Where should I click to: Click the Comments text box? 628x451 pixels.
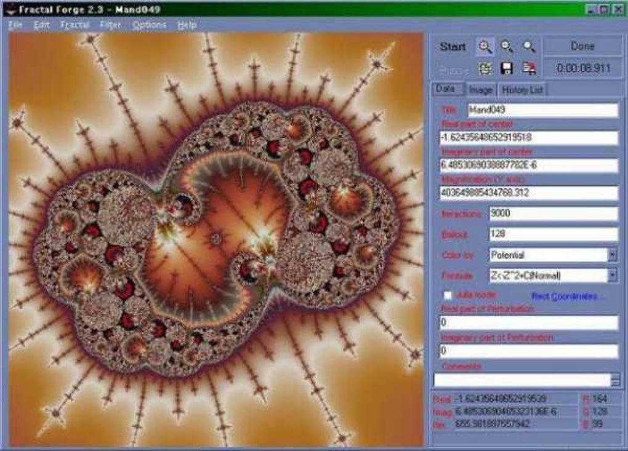522,380
